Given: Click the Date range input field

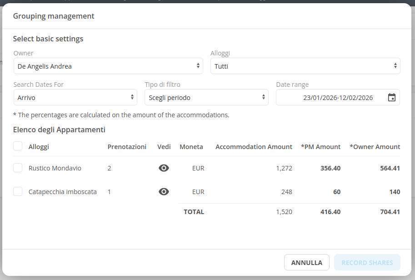Looking at the screenshot, I should (332, 98).
